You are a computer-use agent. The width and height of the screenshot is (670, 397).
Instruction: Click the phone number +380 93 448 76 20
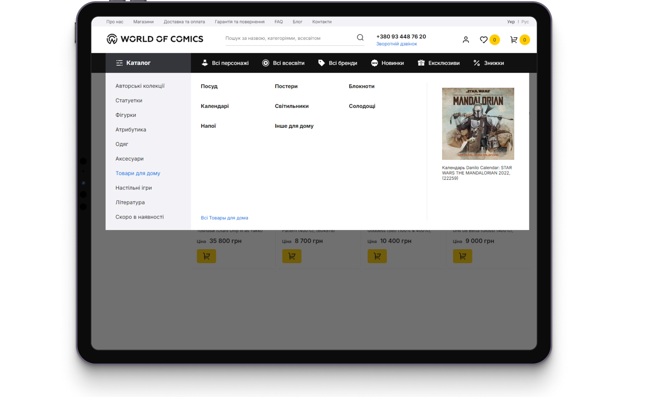[x=401, y=37]
